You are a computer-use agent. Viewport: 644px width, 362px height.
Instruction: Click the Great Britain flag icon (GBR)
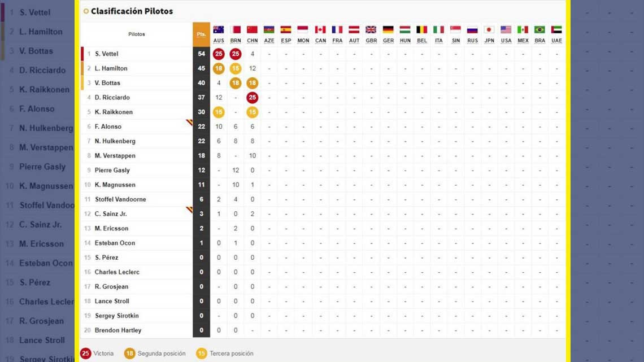[371, 30]
